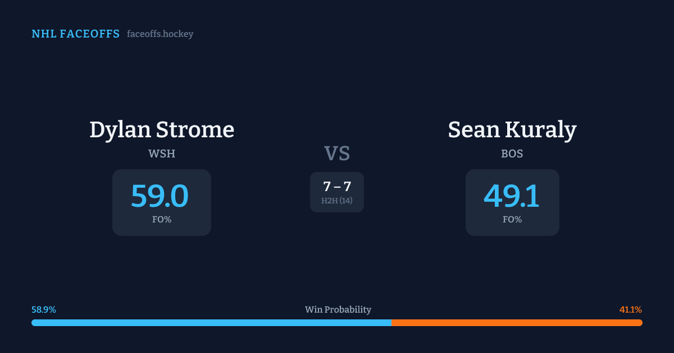Click the FO% label under 59.0
The height and width of the screenshot is (353, 674).
tap(162, 220)
